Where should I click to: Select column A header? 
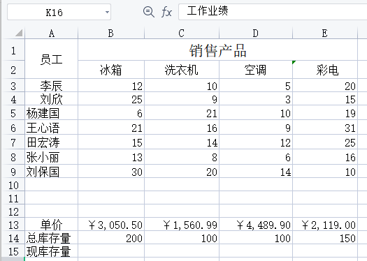pos(52,33)
